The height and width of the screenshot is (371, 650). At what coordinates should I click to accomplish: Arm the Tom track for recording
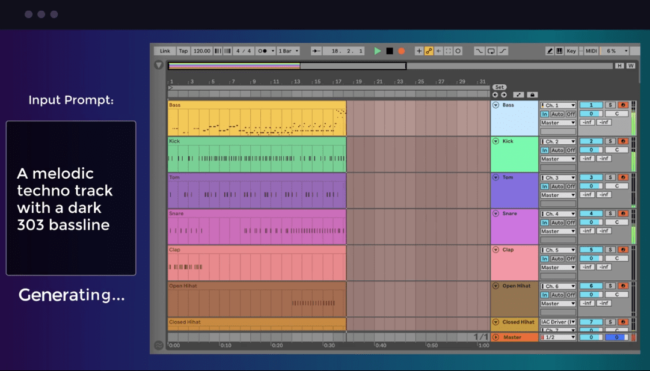point(622,177)
